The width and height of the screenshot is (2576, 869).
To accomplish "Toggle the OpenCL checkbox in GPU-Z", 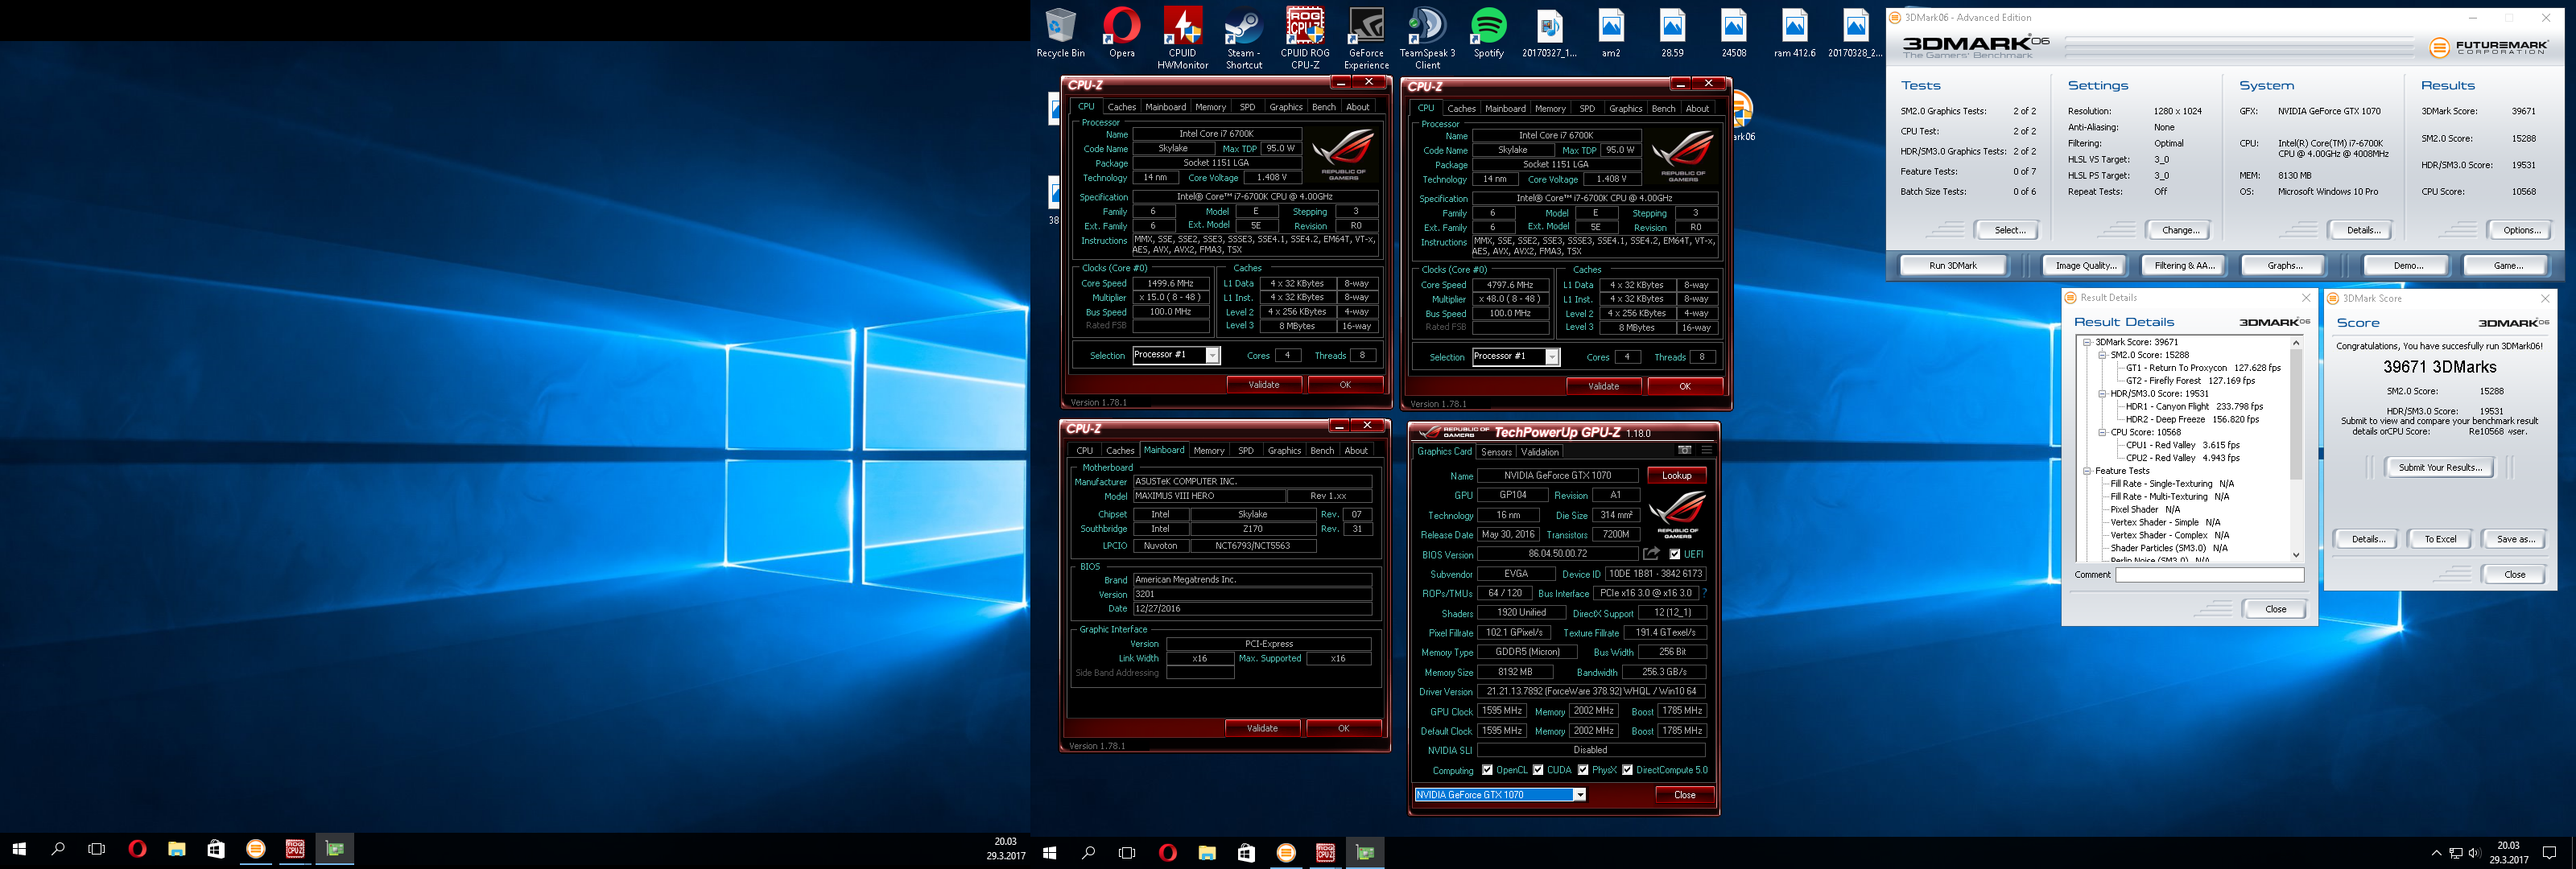I will [x=1487, y=770].
